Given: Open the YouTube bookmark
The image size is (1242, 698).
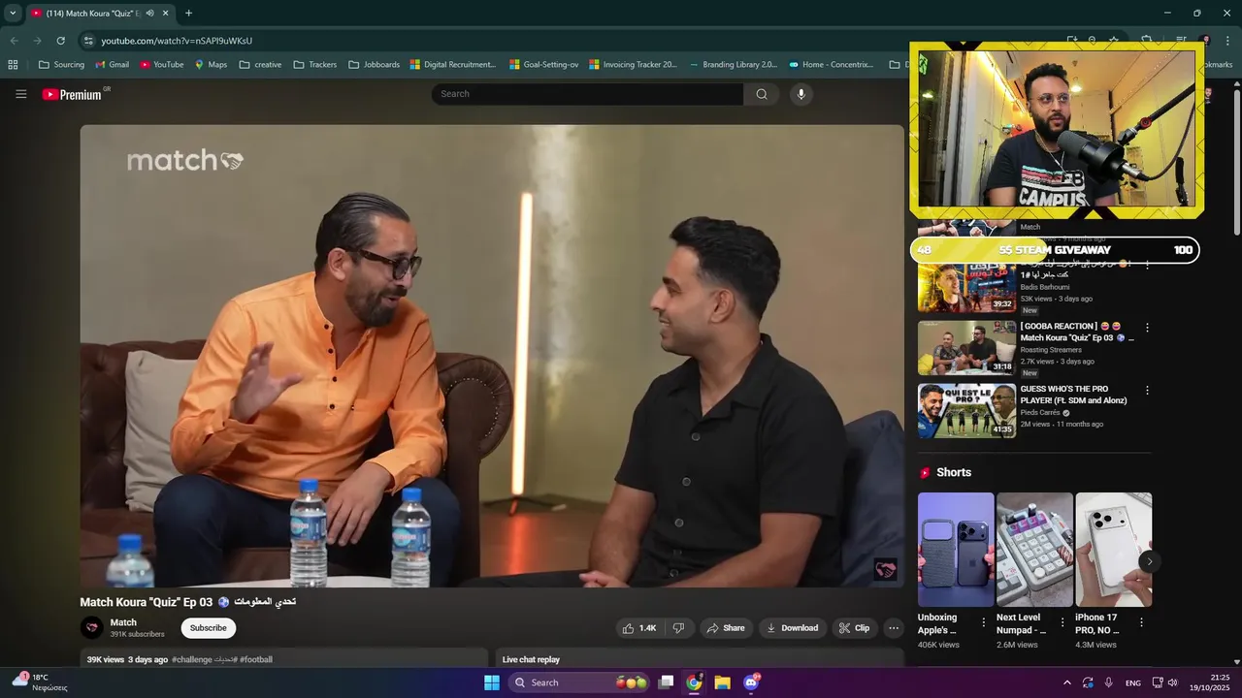Looking at the screenshot, I should coord(161,65).
